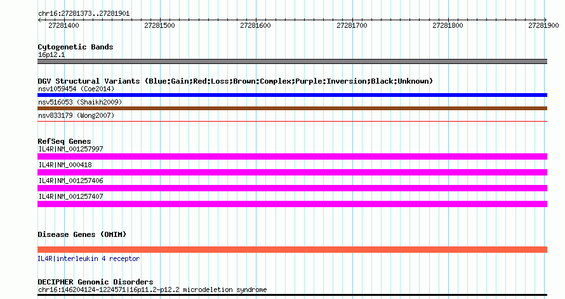
Task: Open the IL4R|interleukin 4 receptor link
Action: click(89, 258)
